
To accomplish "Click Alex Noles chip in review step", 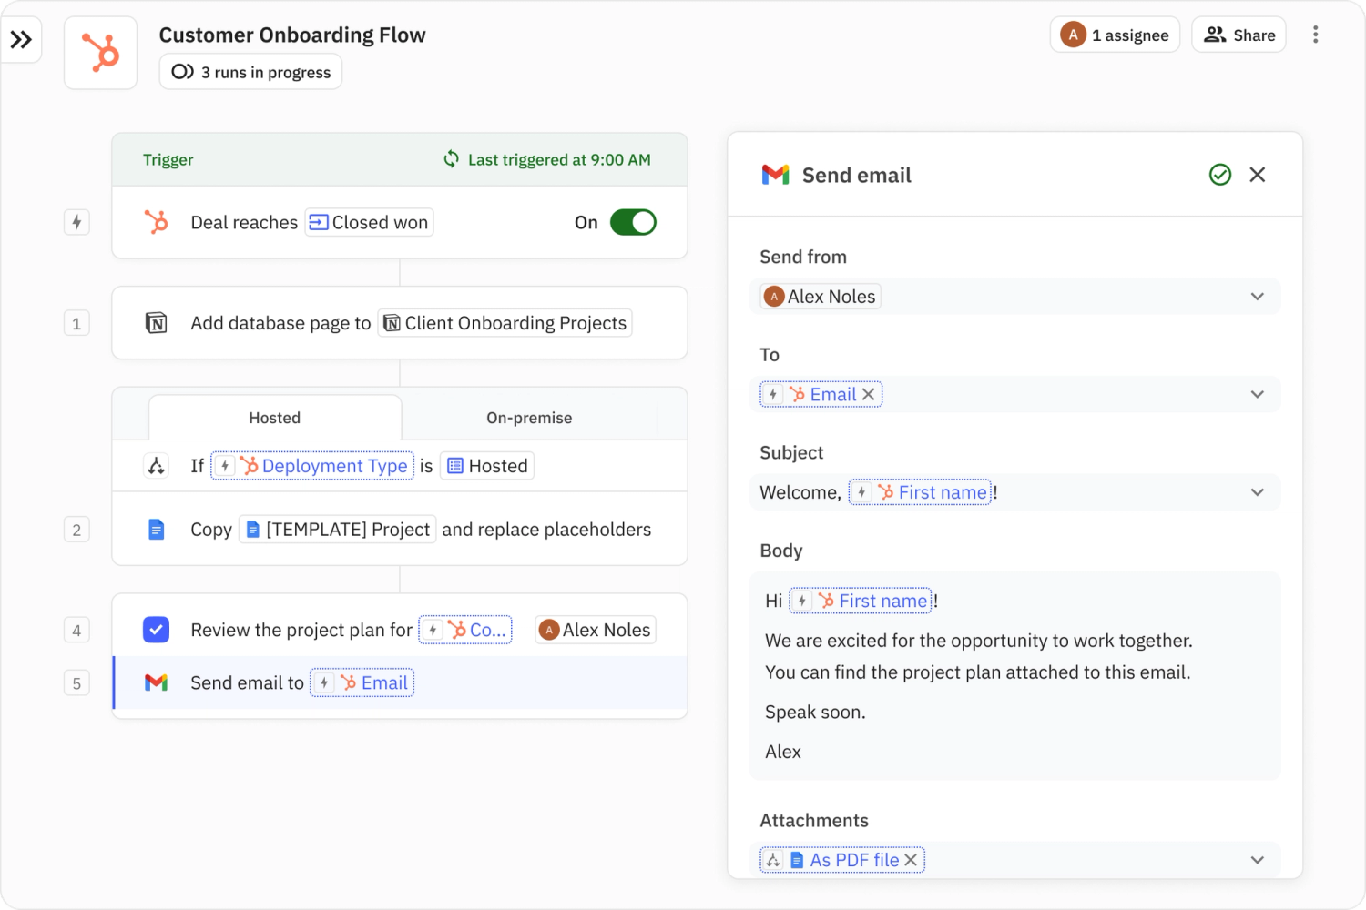I will tap(596, 630).
